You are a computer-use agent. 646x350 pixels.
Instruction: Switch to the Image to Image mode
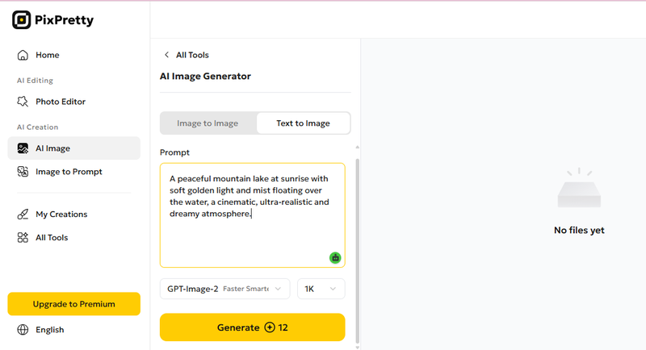[x=208, y=123]
